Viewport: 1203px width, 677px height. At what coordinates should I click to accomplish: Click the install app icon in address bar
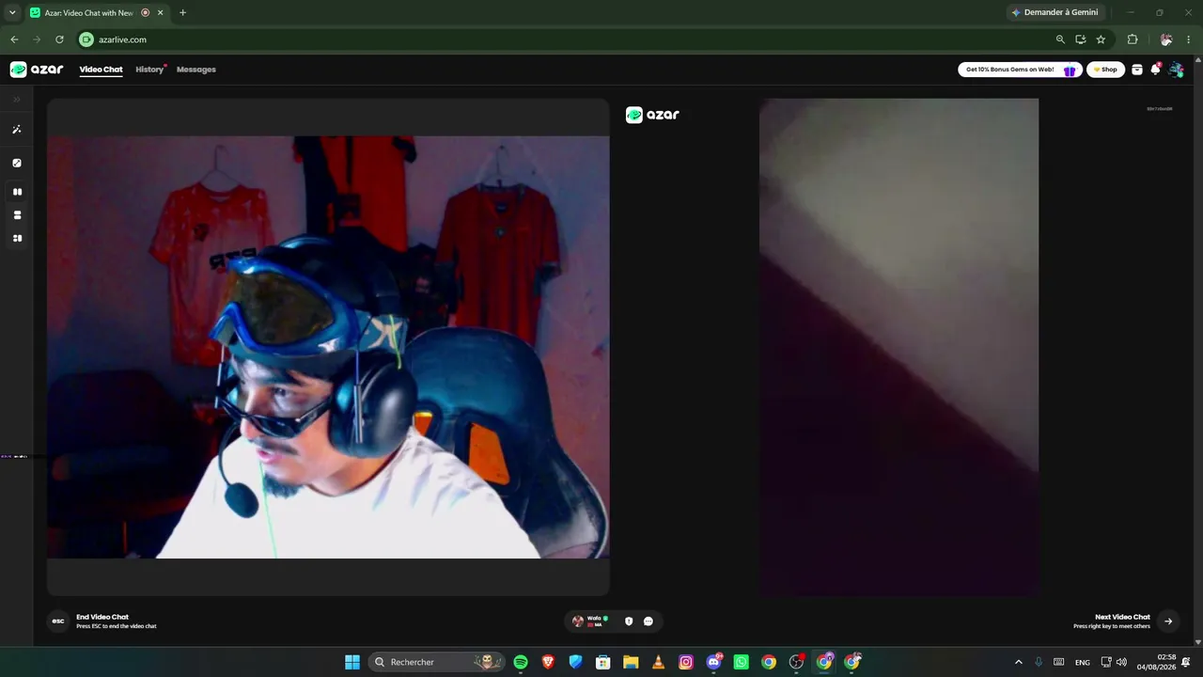click(1081, 39)
